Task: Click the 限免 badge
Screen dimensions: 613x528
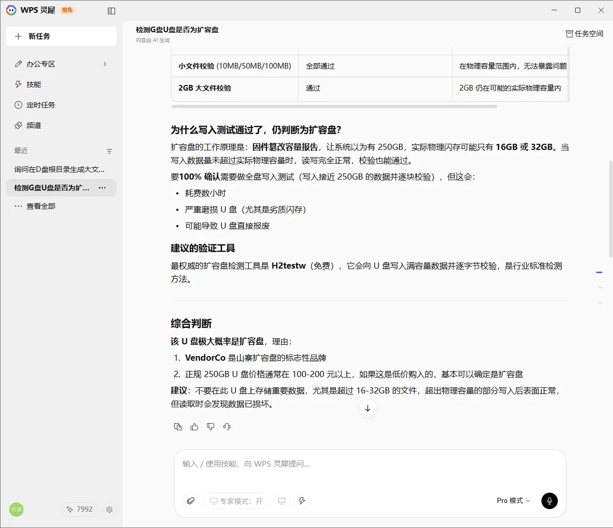Action: (x=67, y=10)
